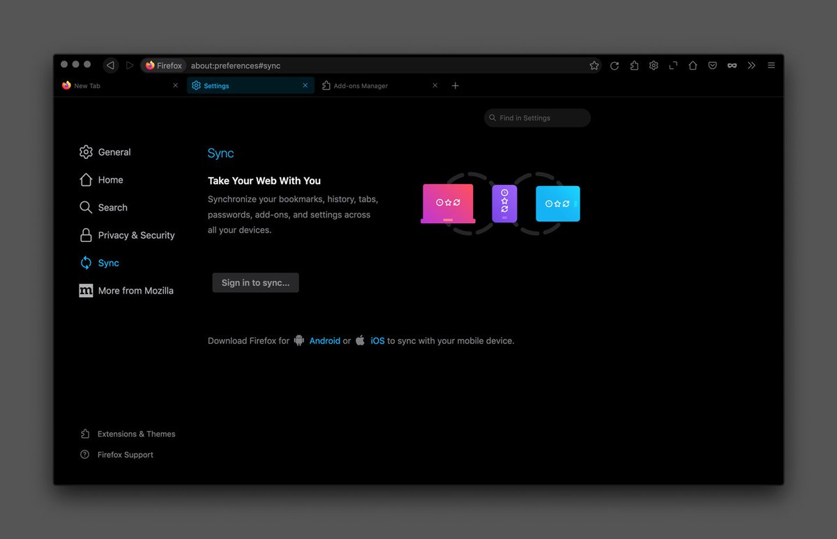Open Extensions & Themes link
Viewport: 837px width, 539px height.
point(128,434)
